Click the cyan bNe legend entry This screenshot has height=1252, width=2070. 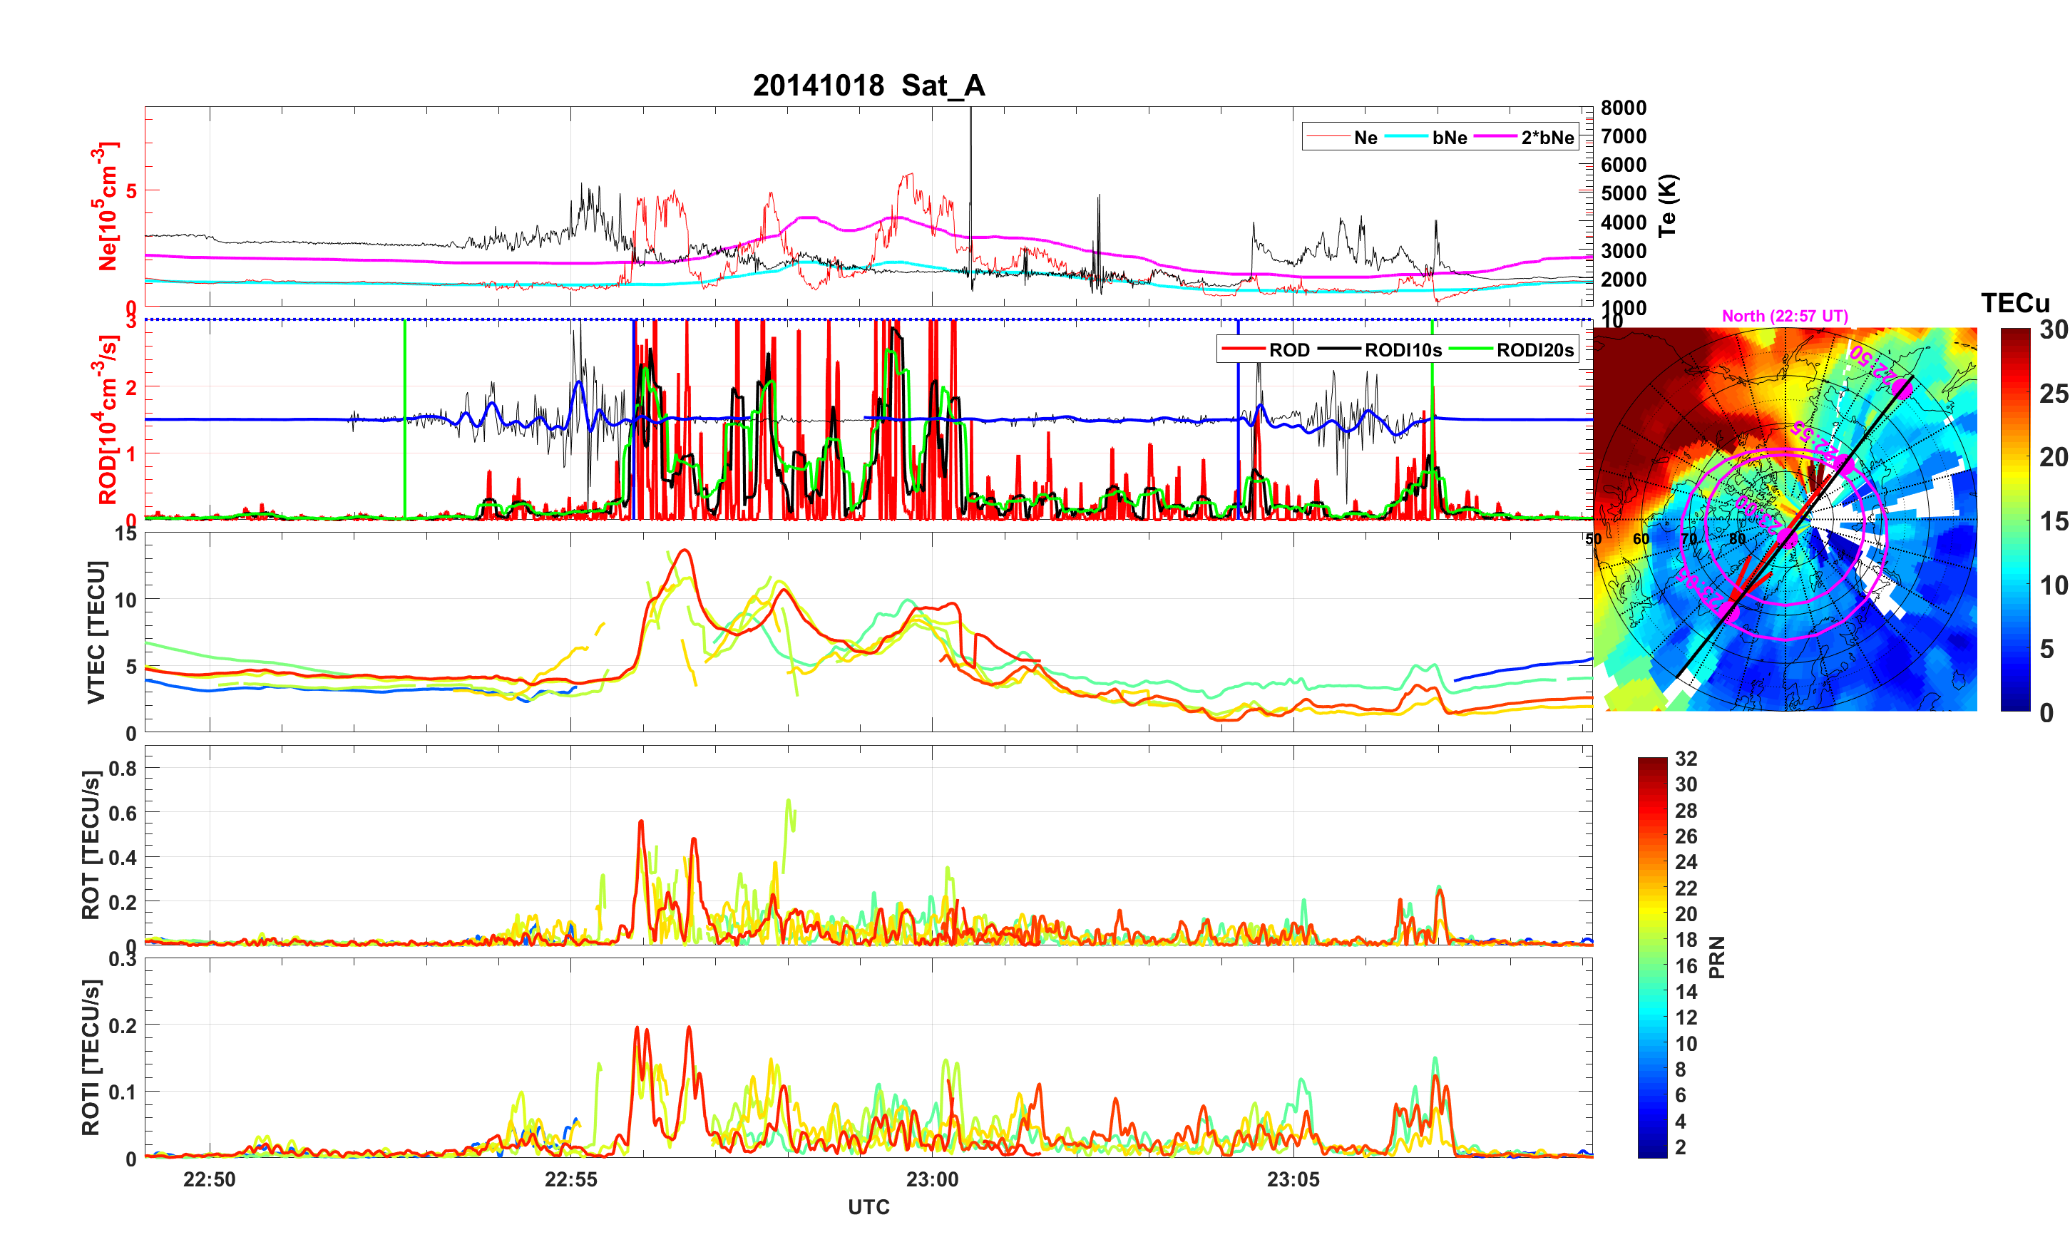click(x=1449, y=138)
